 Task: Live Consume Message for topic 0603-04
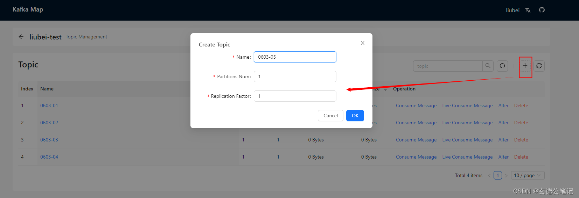tap(467, 157)
